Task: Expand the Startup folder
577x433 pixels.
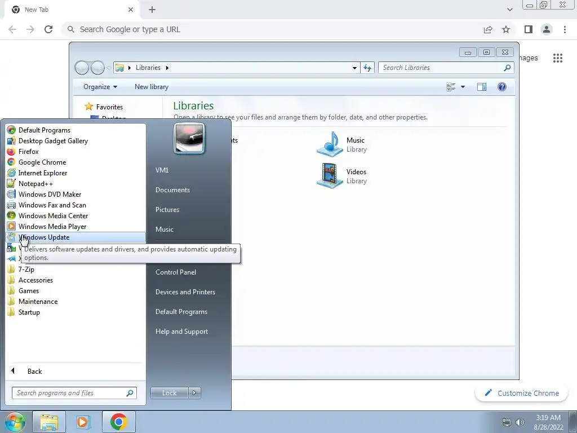Action: [29, 312]
